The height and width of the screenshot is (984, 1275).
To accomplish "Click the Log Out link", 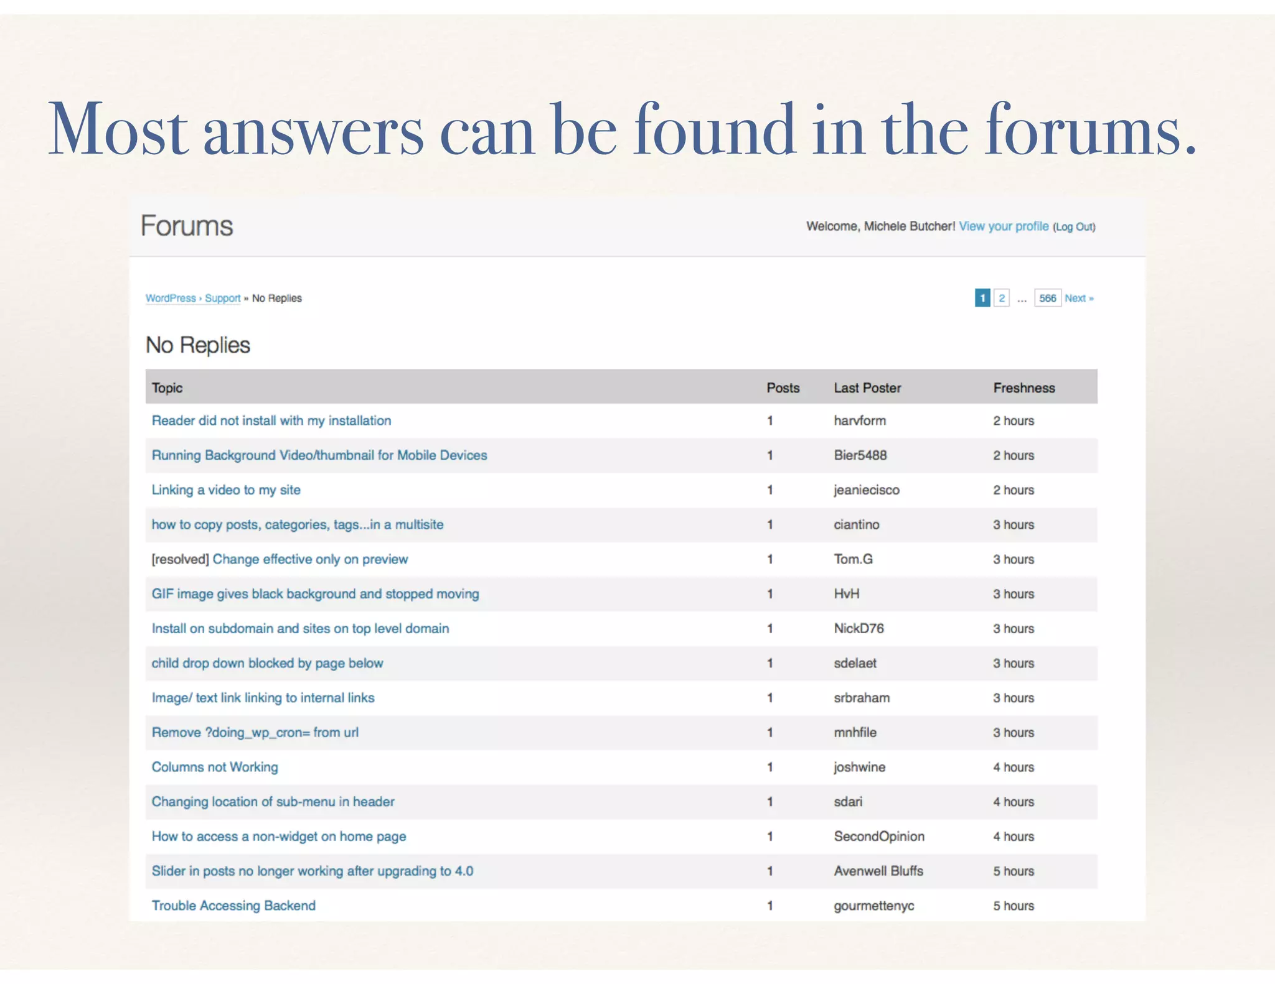I will click(x=1074, y=227).
